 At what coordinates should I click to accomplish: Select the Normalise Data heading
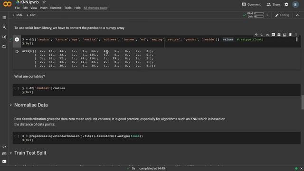31,105
